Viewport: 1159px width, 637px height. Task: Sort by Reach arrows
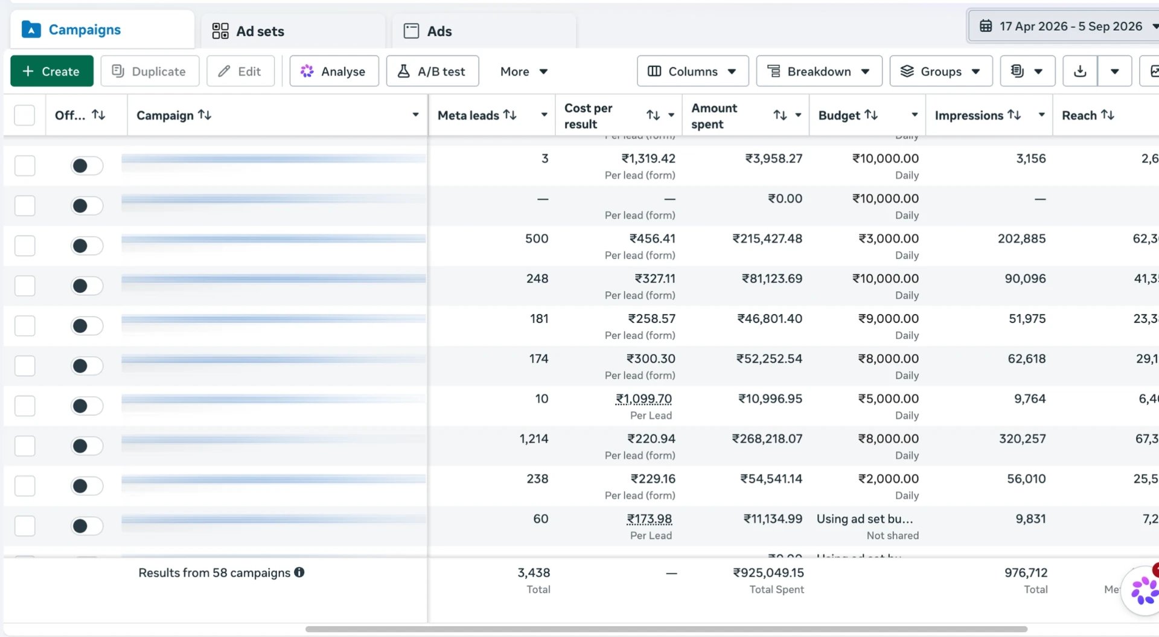pos(1108,115)
